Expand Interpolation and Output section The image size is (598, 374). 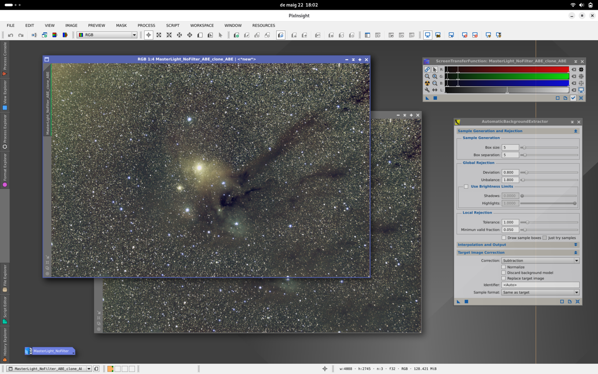576,245
